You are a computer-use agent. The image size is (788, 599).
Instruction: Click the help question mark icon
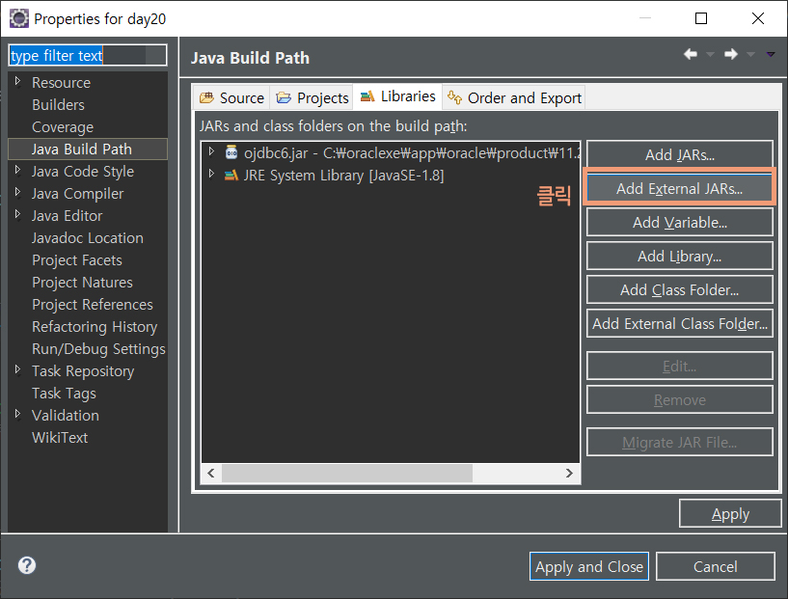pos(27,565)
